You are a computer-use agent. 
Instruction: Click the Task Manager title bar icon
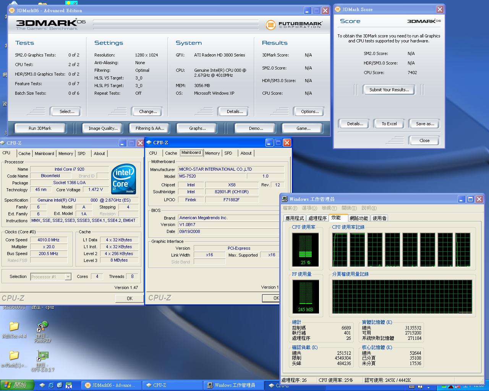285,199
